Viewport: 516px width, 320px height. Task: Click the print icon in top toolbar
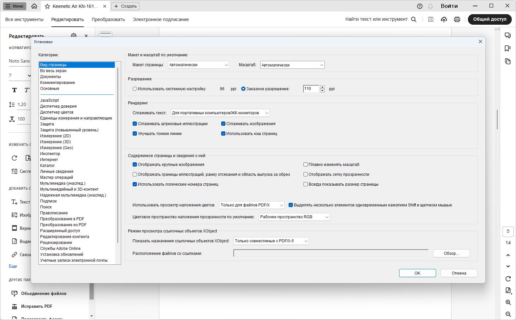(457, 19)
